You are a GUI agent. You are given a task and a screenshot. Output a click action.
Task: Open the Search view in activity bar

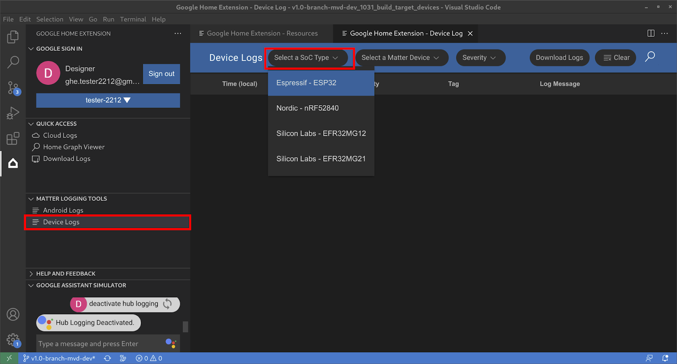click(13, 63)
